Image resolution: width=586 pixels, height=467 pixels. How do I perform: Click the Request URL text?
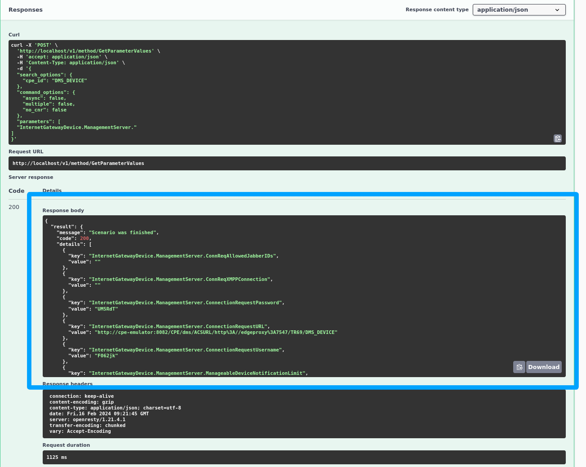point(78,164)
